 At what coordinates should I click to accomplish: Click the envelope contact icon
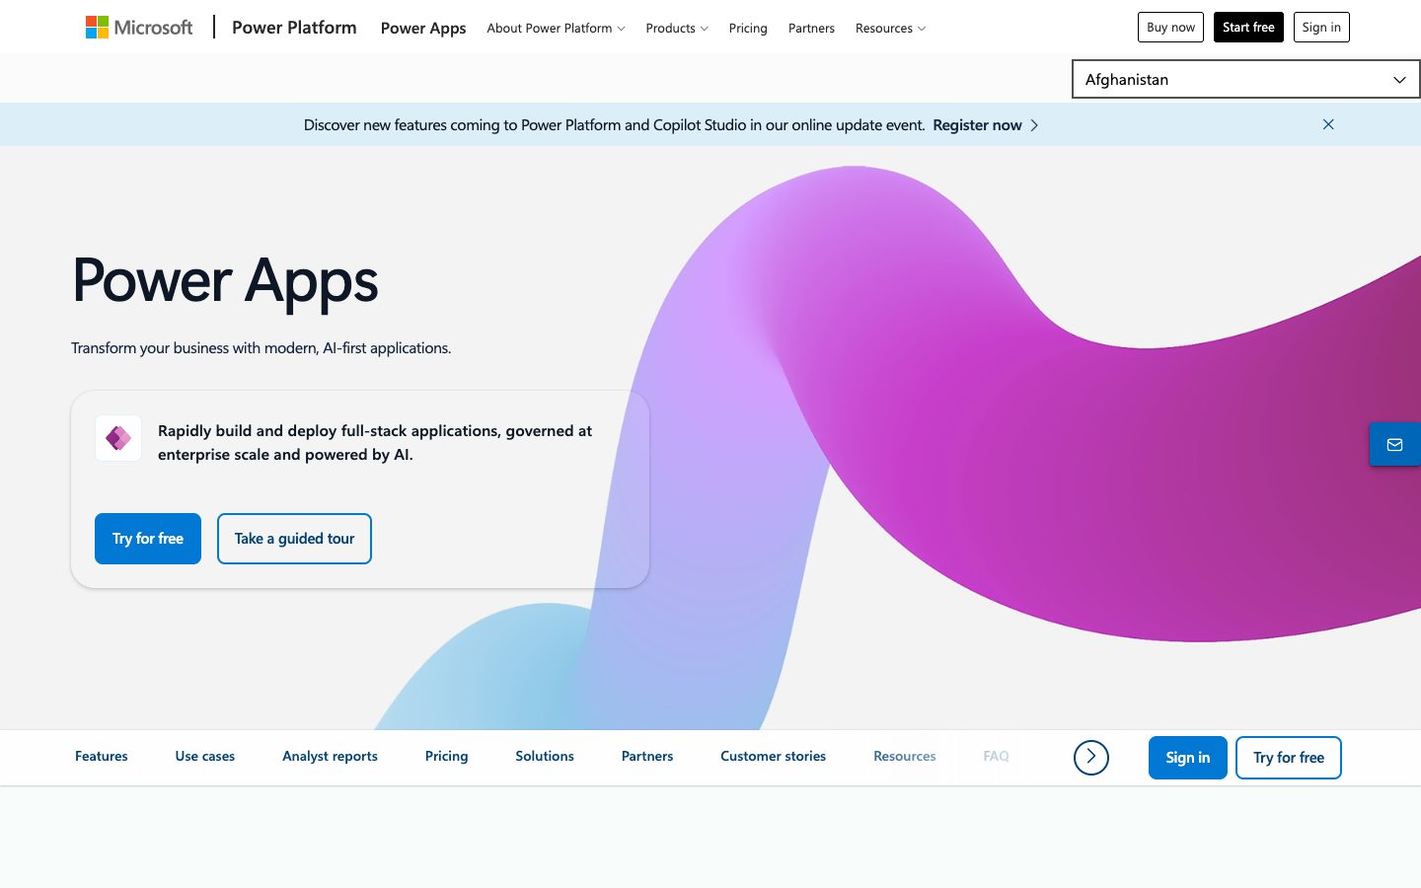coord(1394,445)
